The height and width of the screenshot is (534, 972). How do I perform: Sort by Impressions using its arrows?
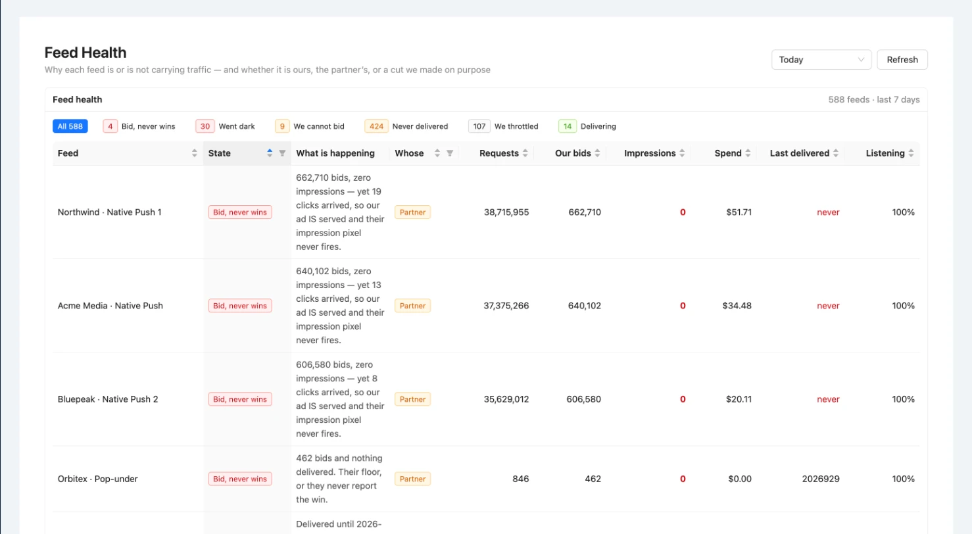pyautogui.click(x=682, y=153)
